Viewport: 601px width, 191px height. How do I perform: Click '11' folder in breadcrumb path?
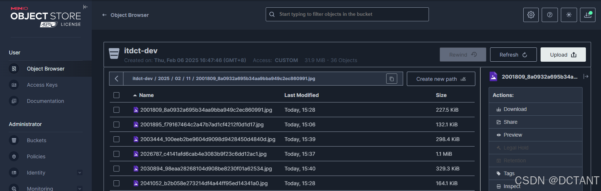[x=188, y=79]
